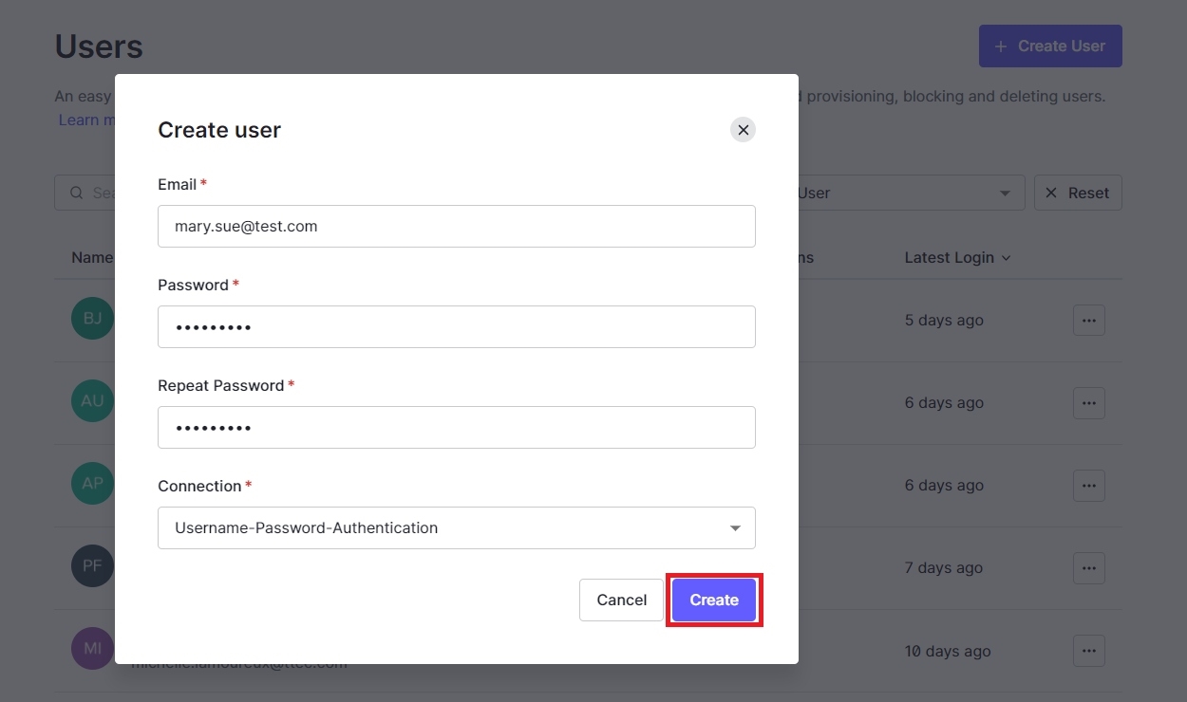1187x702 pixels.
Task: Click the AU user avatar
Action: (x=92, y=401)
